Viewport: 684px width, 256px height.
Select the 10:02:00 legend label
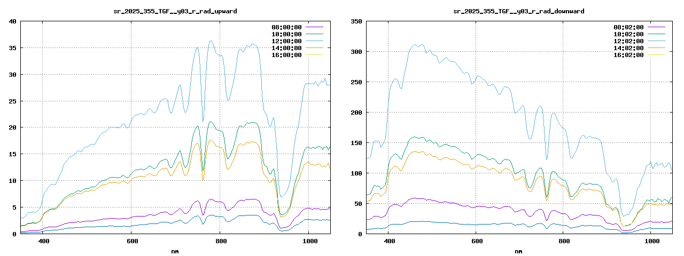[628, 34]
